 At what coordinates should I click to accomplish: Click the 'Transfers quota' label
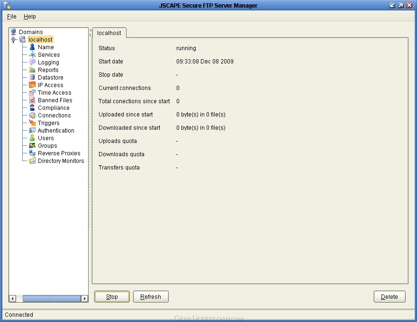[x=119, y=168]
